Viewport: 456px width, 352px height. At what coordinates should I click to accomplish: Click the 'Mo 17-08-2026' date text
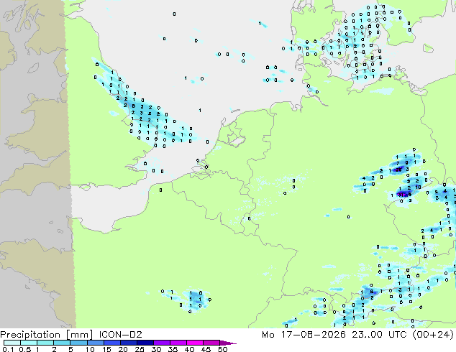pos(304,335)
